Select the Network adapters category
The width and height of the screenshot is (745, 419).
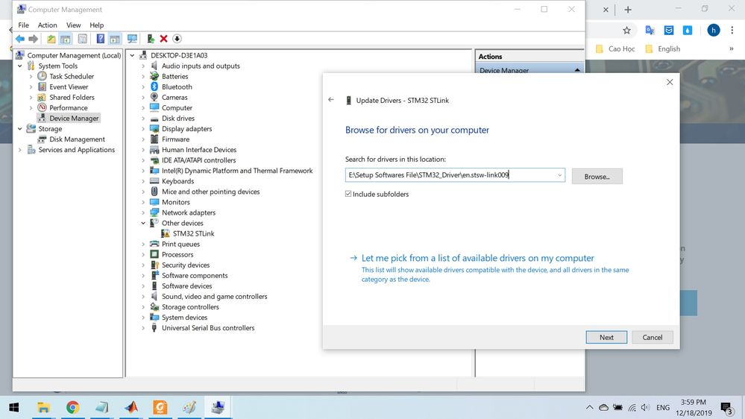(x=188, y=212)
